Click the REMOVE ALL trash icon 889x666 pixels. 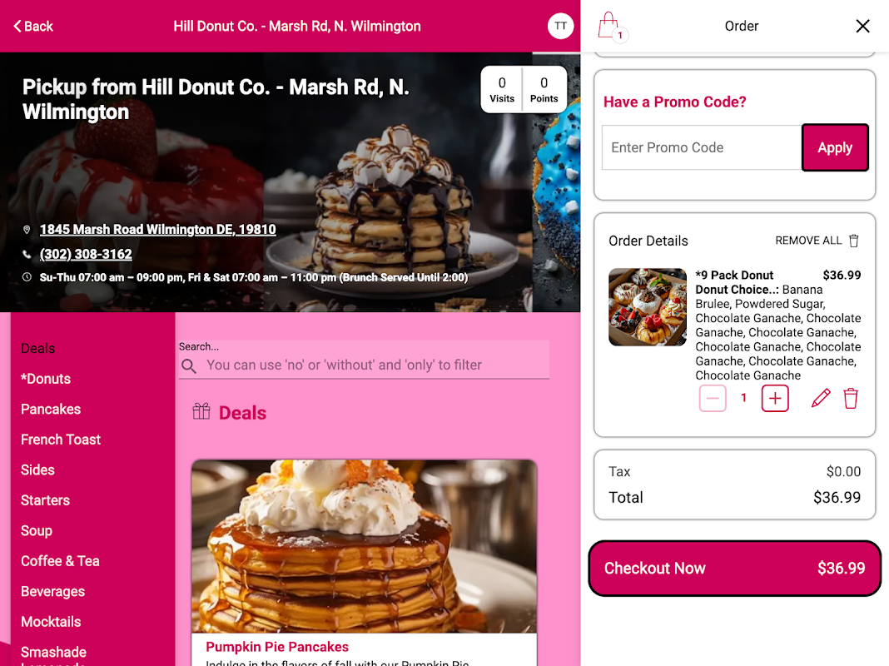(x=854, y=241)
